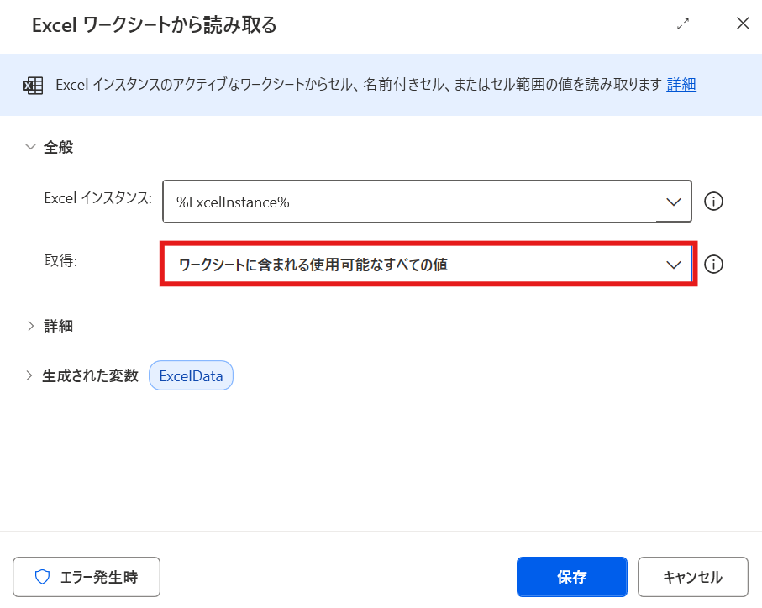The width and height of the screenshot is (762, 608).
Task: Expand the dialog using the resize arrows icon
Action: [683, 24]
